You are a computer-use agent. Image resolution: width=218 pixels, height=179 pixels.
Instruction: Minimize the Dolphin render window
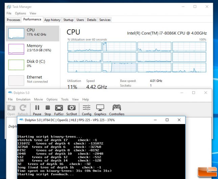click(x=155, y=120)
